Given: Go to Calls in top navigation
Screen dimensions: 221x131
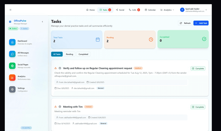Looking at the screenshot, I should click(x=134, y=10).
